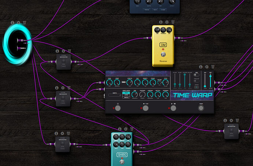Click Hold button on the blue pedal

[x=155, y=10]
